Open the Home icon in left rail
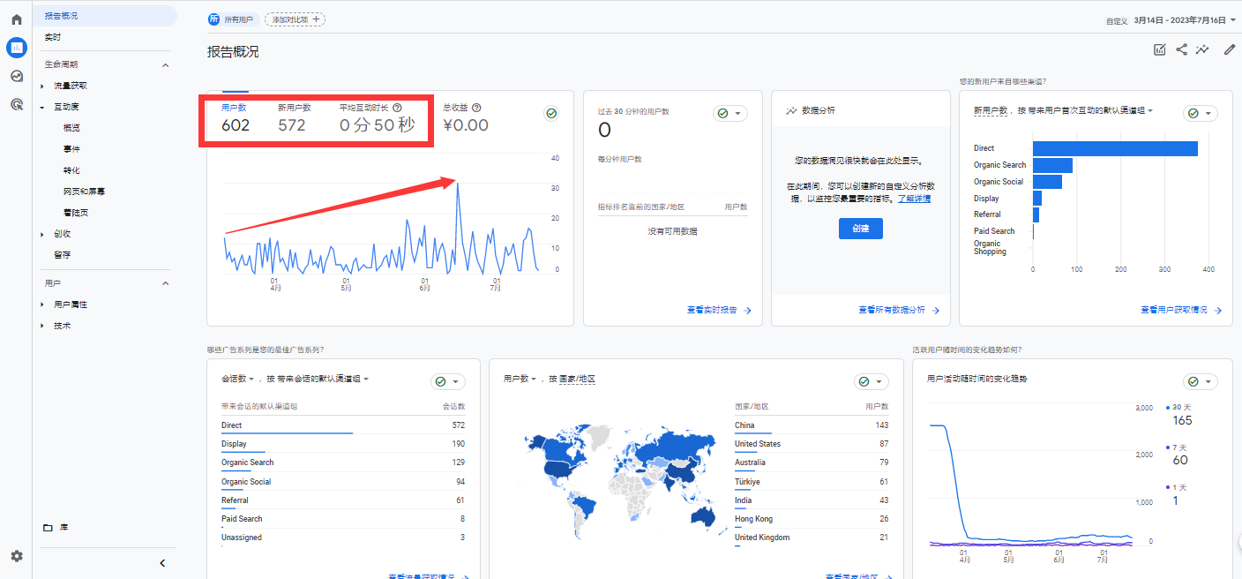The image size is (1242, 579). point(16,19)
